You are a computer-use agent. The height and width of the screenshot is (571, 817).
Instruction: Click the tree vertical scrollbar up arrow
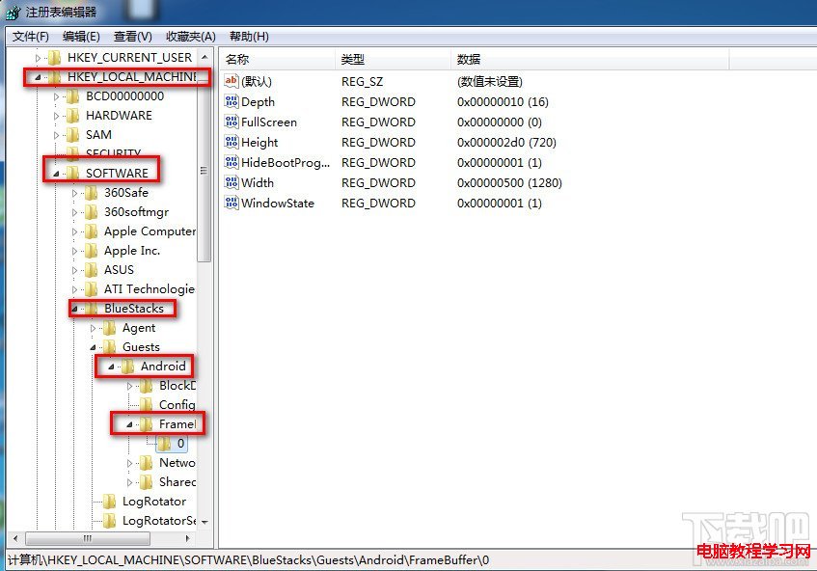pos(204,57)
